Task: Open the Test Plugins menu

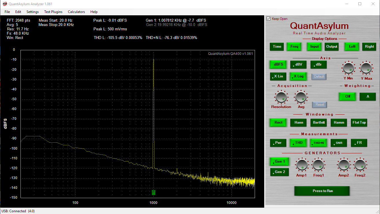Action: (x=53, y=12)
